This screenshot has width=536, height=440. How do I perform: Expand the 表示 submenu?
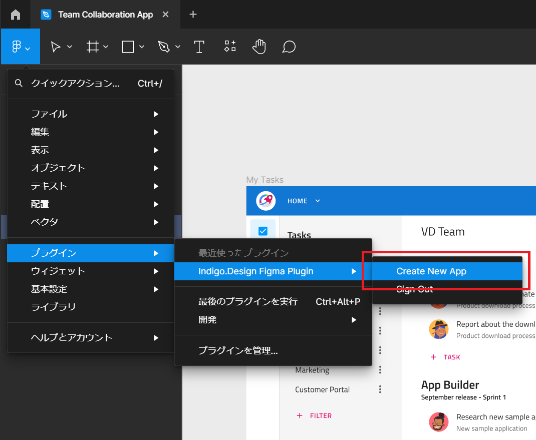[x=91, y=150]
